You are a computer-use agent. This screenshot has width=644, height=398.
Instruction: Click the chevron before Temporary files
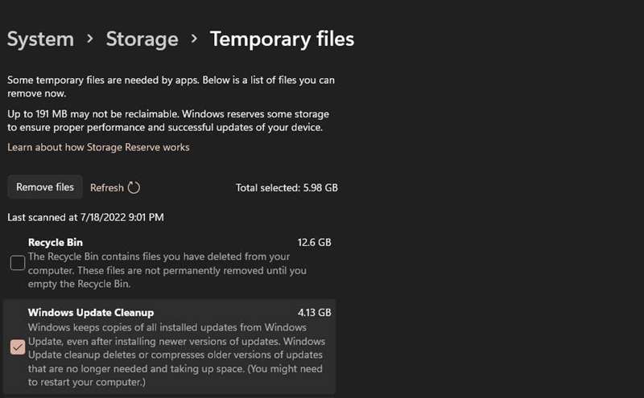click(x=194, y=39)
